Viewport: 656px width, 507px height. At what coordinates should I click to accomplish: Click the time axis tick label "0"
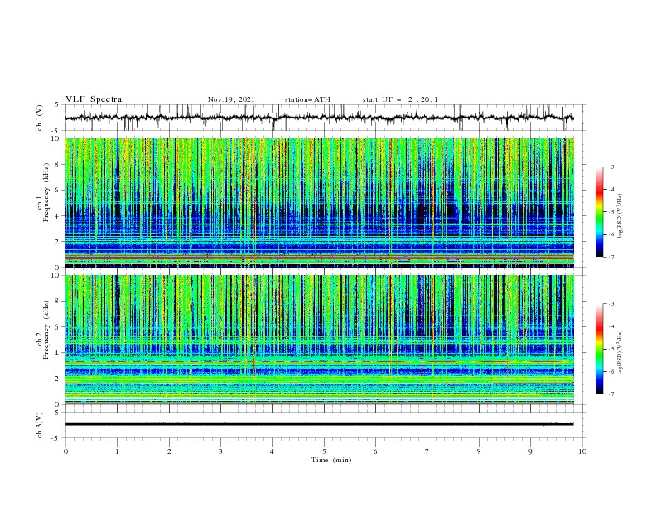(65, 451)
